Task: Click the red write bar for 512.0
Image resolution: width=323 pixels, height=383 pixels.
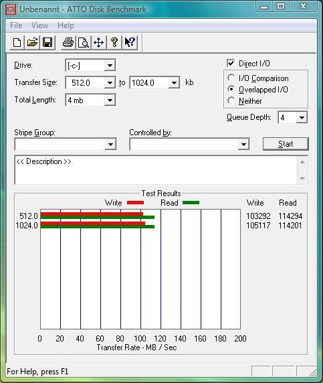Action: 92,214
